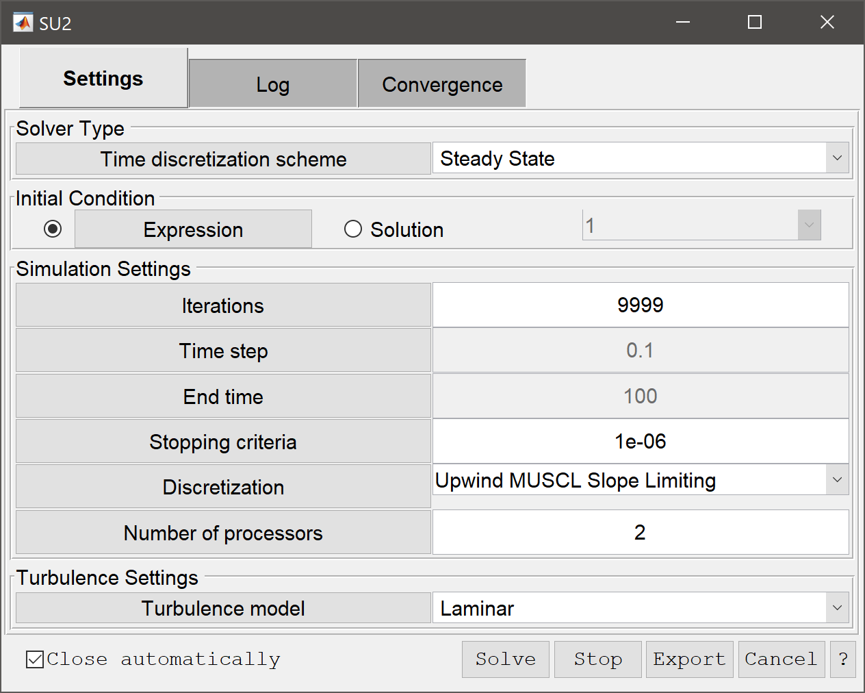Click the MATLAB icon in title bar

(x=23, y=23)
